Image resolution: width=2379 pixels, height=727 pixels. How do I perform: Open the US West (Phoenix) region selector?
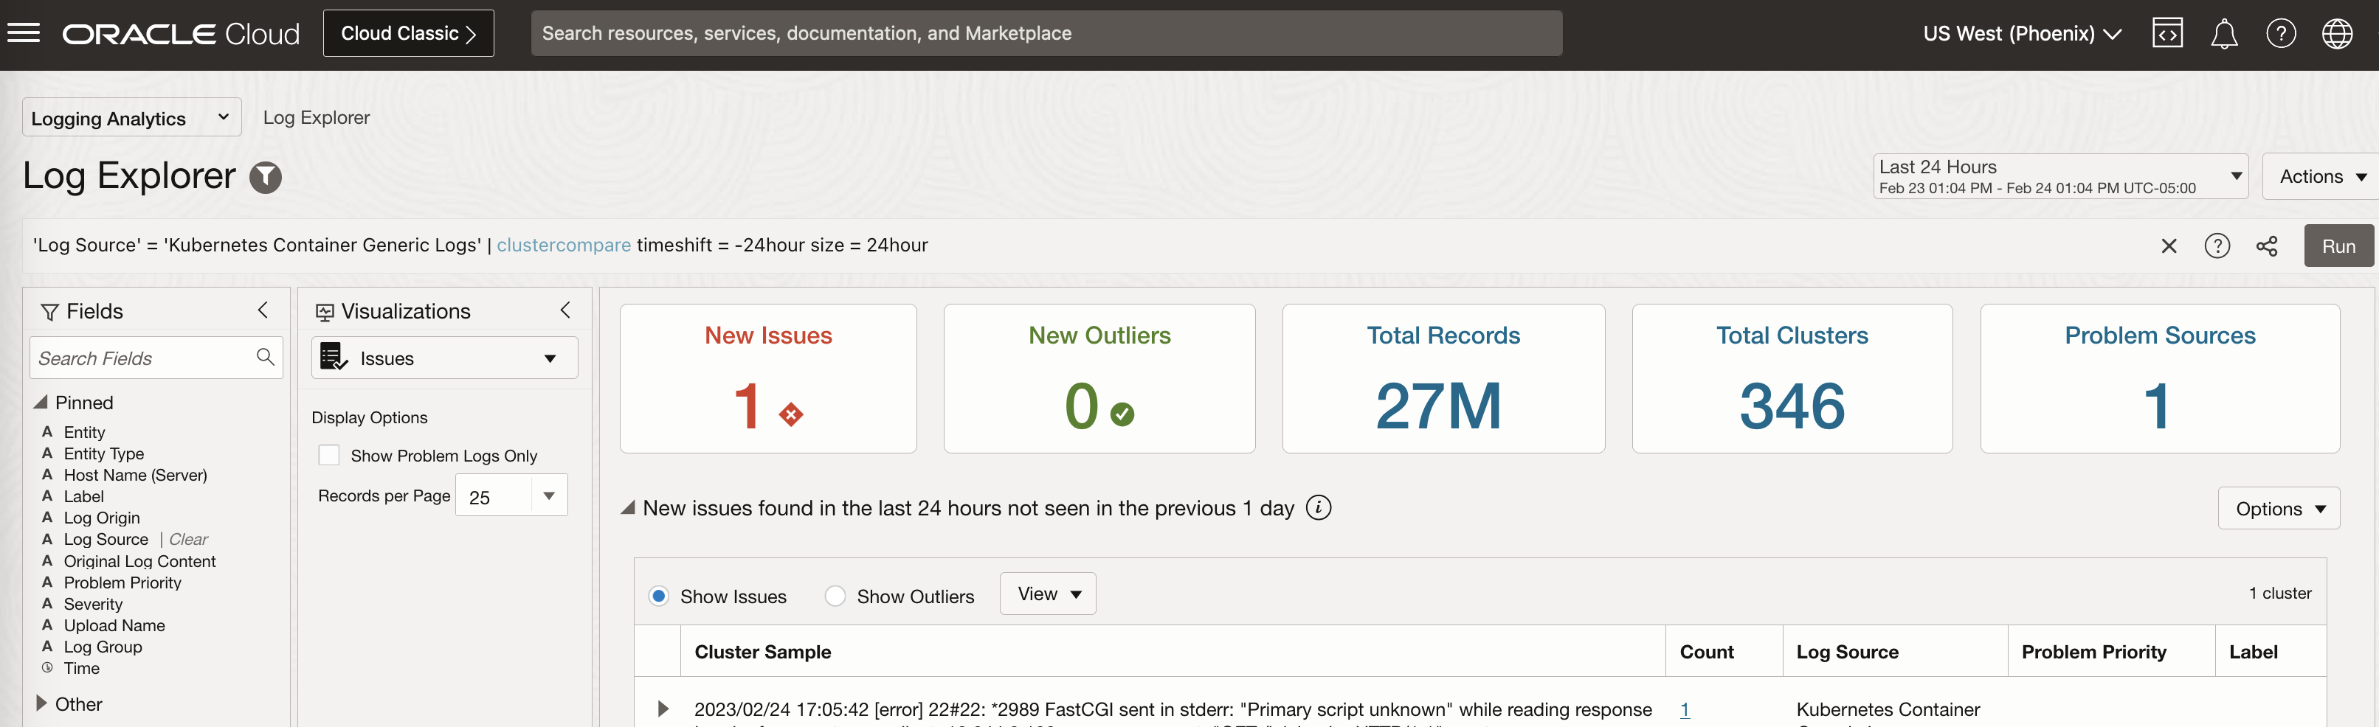(2022, 33)
